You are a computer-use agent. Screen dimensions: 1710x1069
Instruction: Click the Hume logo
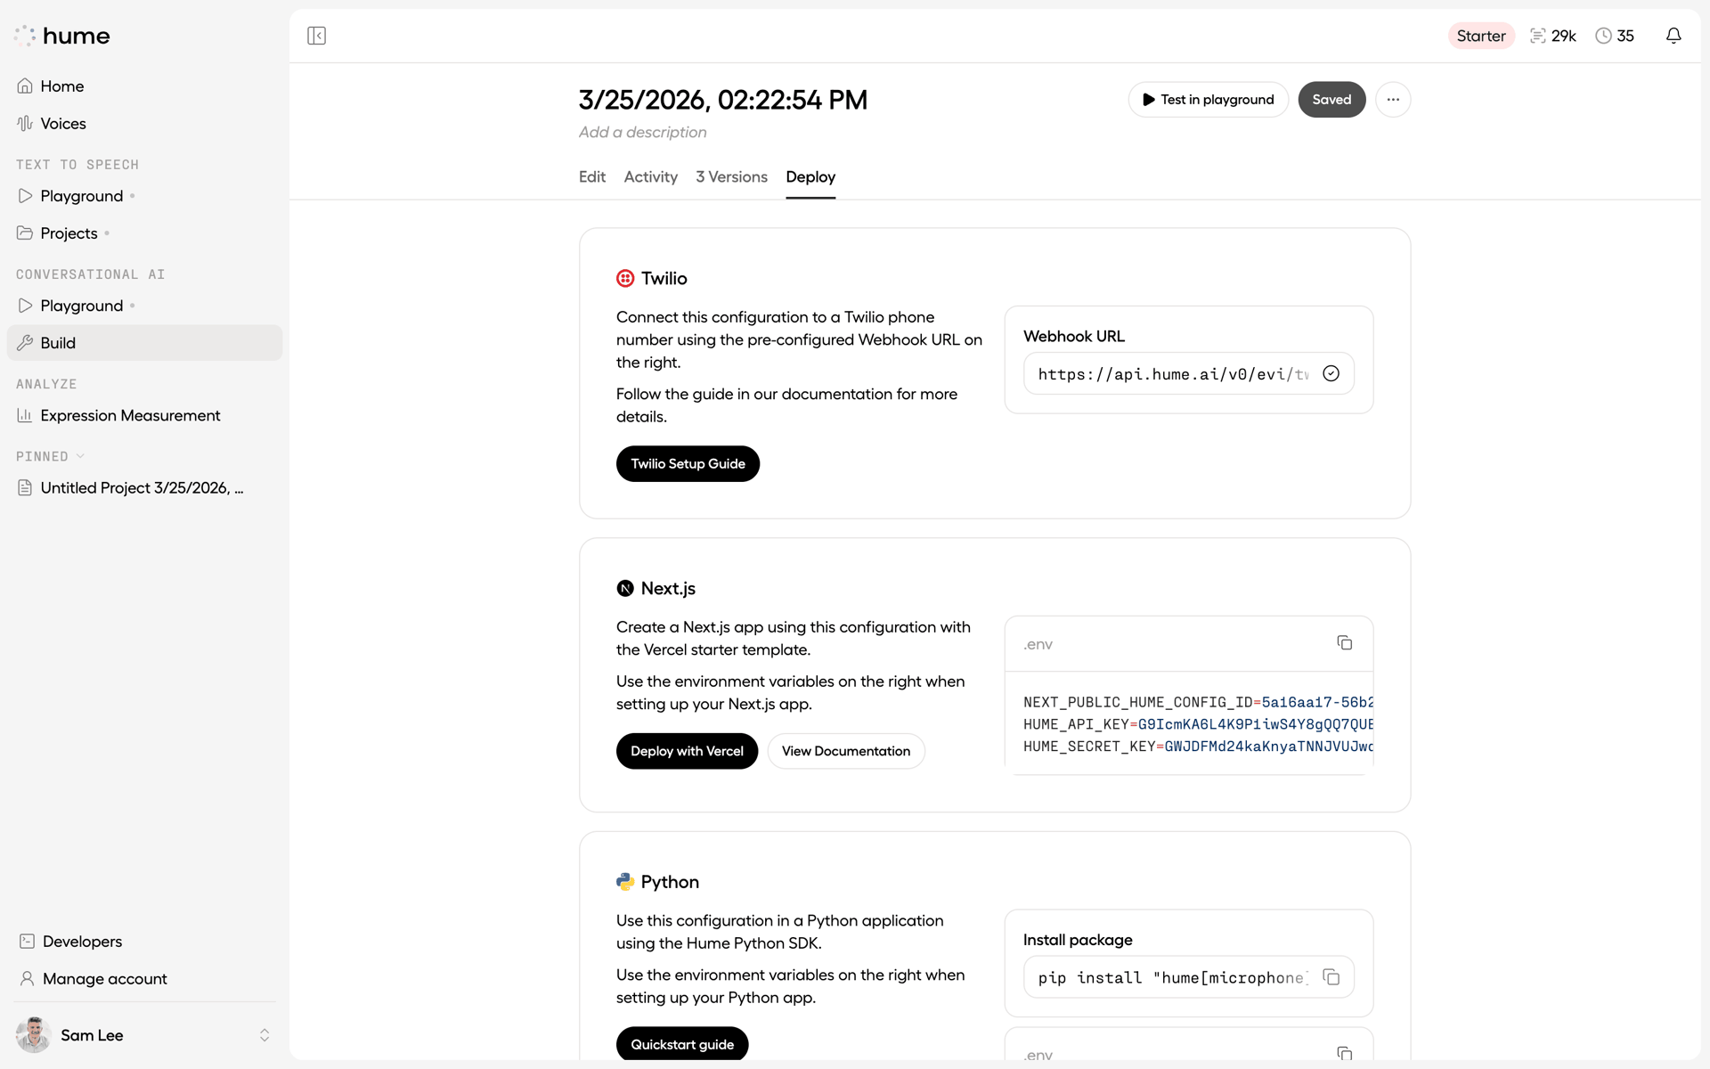click(62, 36)
